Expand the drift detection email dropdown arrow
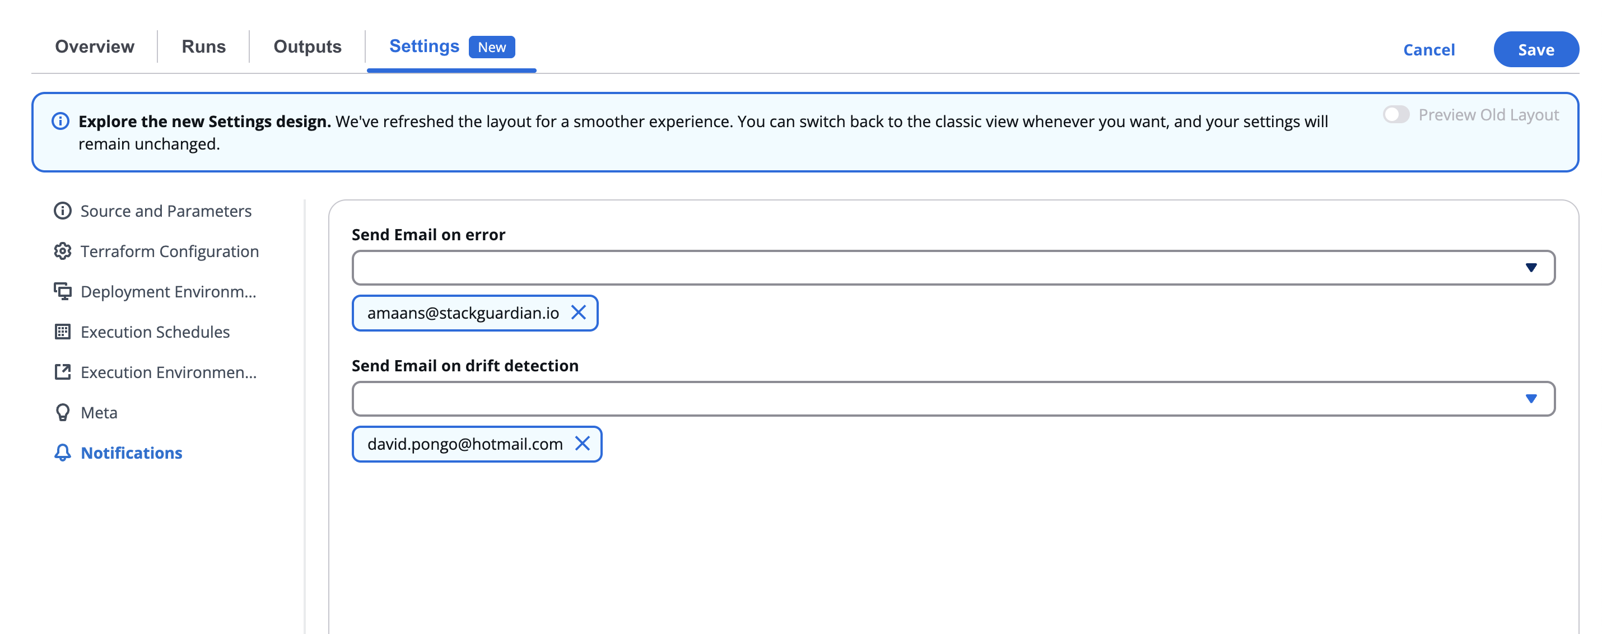The width and height of the screenshot is (1602, 634). tap(1530, 399)
